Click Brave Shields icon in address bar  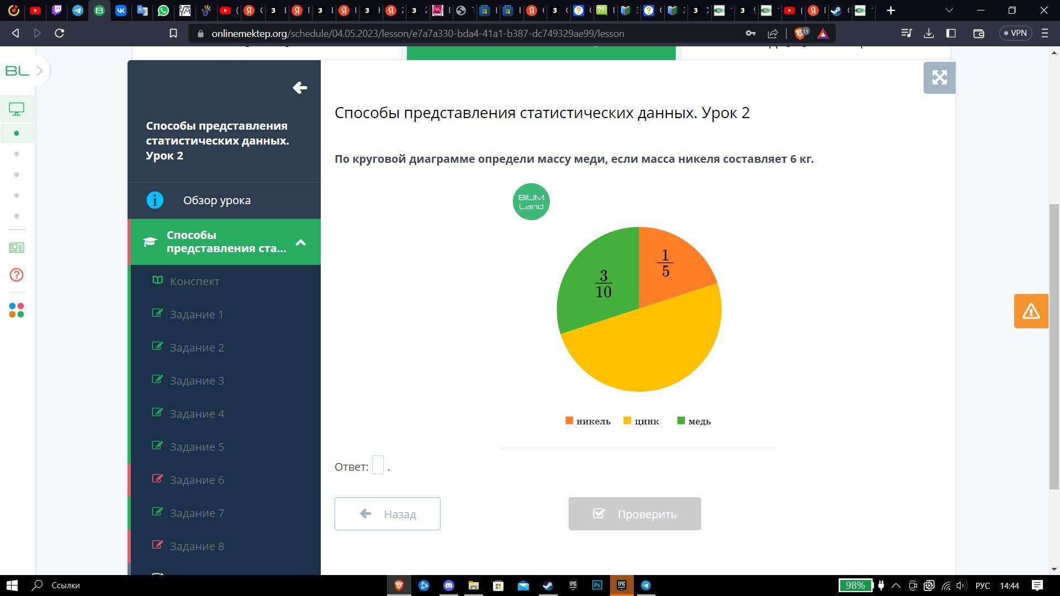pos(800,34)
